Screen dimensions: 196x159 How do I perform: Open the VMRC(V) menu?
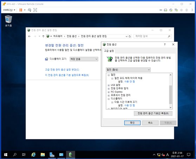click(x=9, y=10)
